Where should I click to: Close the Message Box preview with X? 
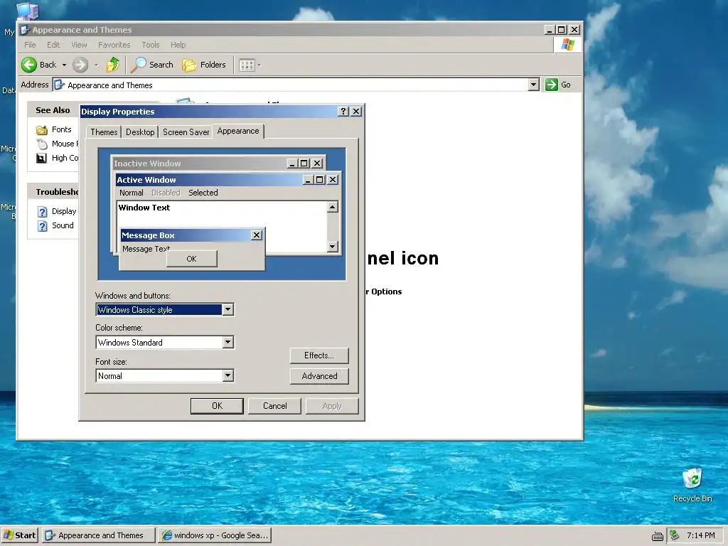256,235
